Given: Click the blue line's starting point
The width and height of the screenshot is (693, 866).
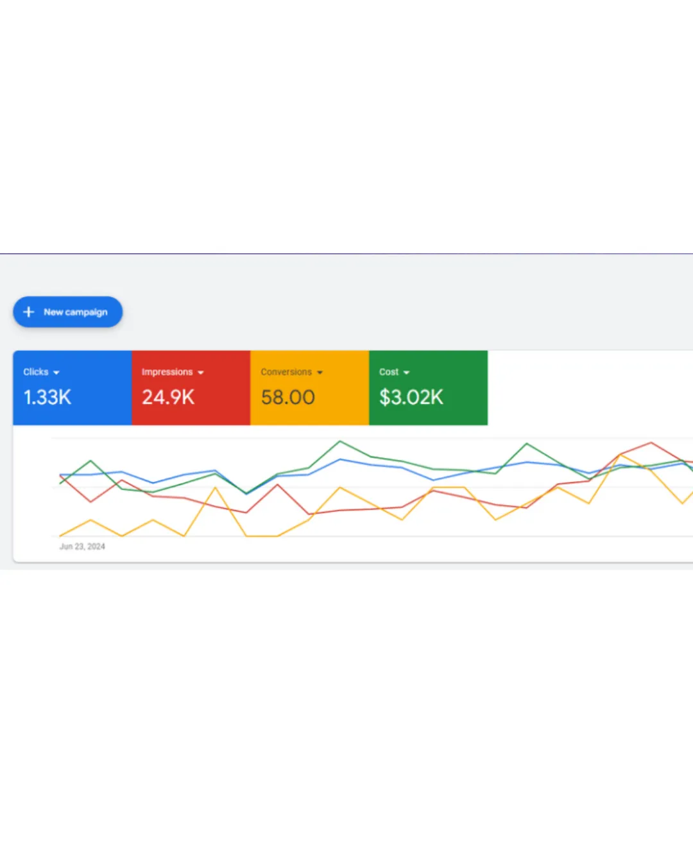Looking at the screenshot, I should (60, 475).
